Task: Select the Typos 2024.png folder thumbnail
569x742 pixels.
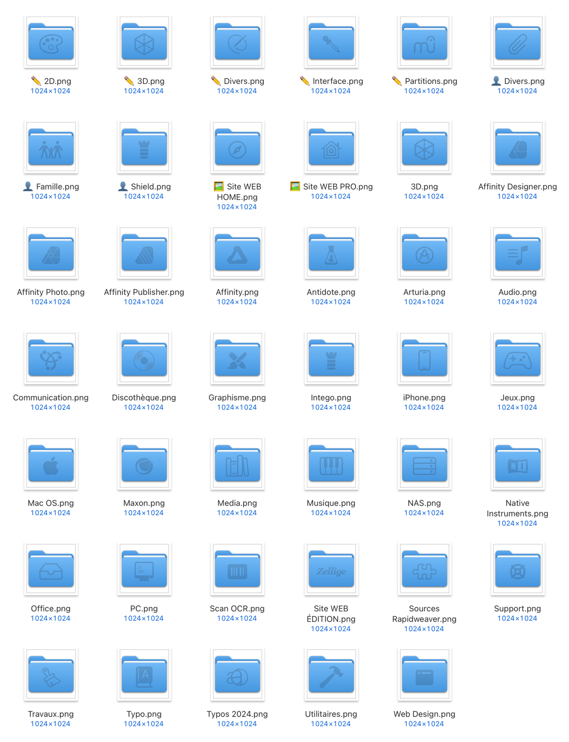Action: [x=238, y=674]
